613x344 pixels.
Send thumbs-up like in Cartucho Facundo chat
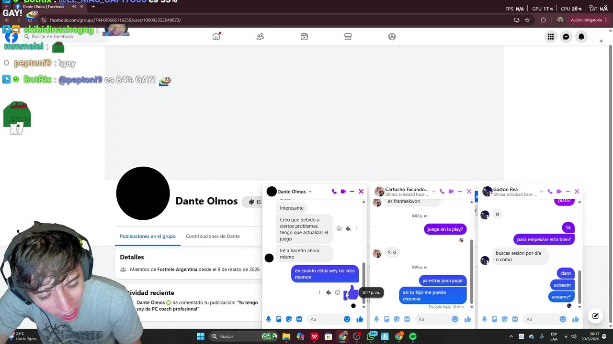467,319
